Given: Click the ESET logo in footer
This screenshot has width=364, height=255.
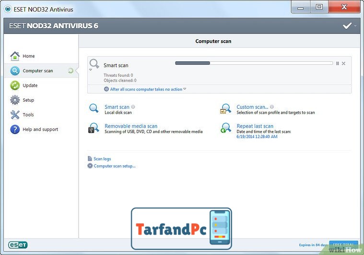Looking at the screenshot, I should click(x=18, y=245).
